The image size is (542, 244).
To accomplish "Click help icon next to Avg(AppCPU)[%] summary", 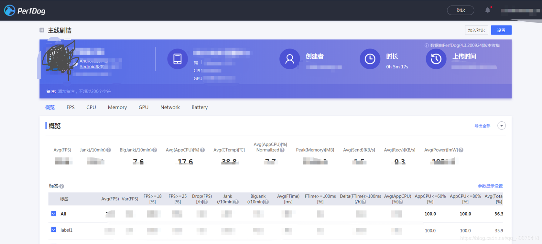I will [202, 150].
